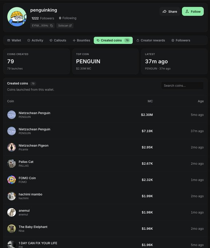
Task: Open the Pallas Cat coin icon
Action: tap(12, 163)
